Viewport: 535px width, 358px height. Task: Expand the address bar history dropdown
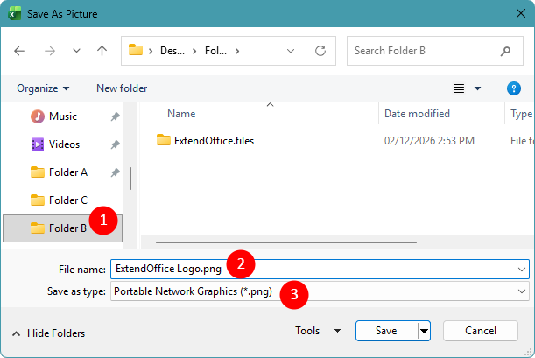(x=291, y=51)
